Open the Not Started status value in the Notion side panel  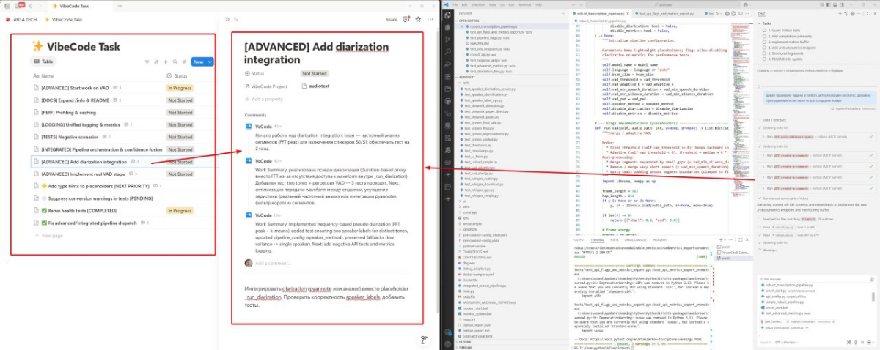[314, 73]
